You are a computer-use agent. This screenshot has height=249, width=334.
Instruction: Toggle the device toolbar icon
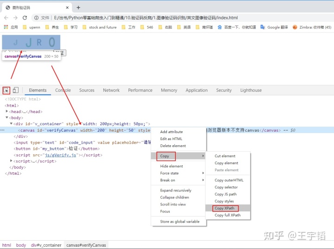[x=16, y=90]
